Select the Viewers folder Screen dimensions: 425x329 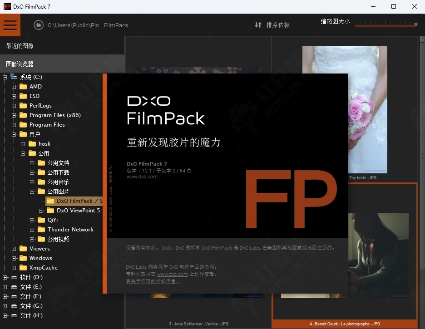[x=40, y=249]
